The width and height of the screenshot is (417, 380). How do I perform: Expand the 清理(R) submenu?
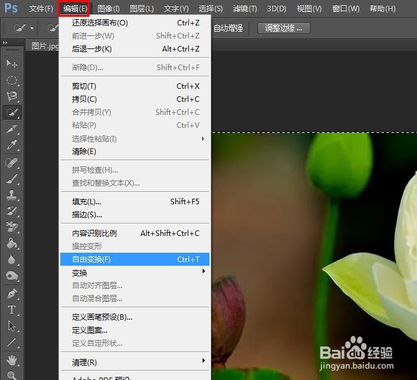pos(203,360)
